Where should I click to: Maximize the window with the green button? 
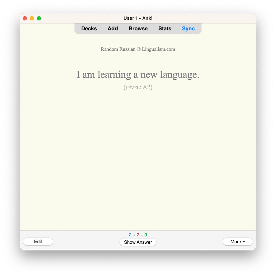39,18
